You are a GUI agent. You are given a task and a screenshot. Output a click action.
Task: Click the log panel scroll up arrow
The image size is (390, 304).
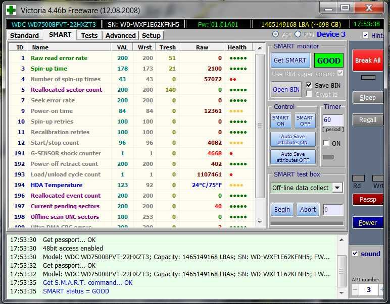(x=342, y=240)
